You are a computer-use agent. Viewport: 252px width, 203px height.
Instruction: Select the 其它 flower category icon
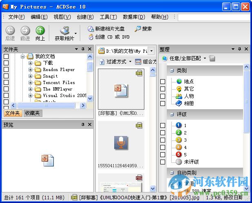coord(179,89)
